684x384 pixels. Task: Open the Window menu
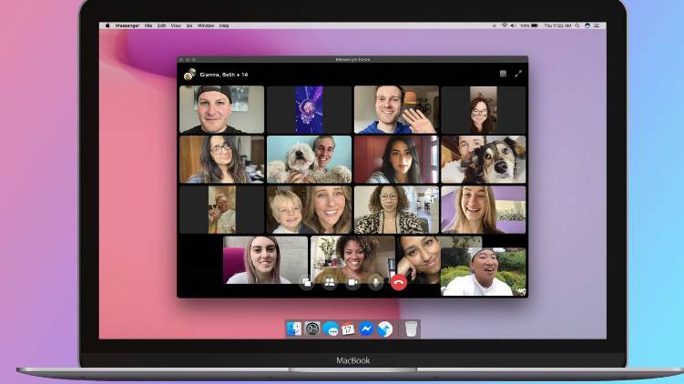pos(206,25)
